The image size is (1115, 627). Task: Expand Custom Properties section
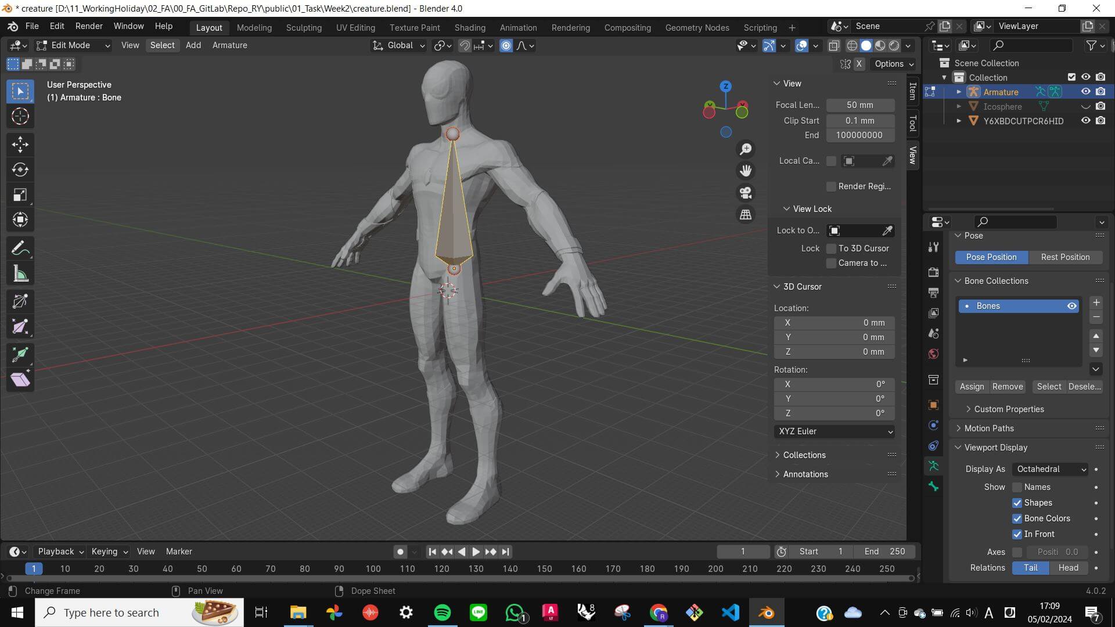[x=1009, y=409]
